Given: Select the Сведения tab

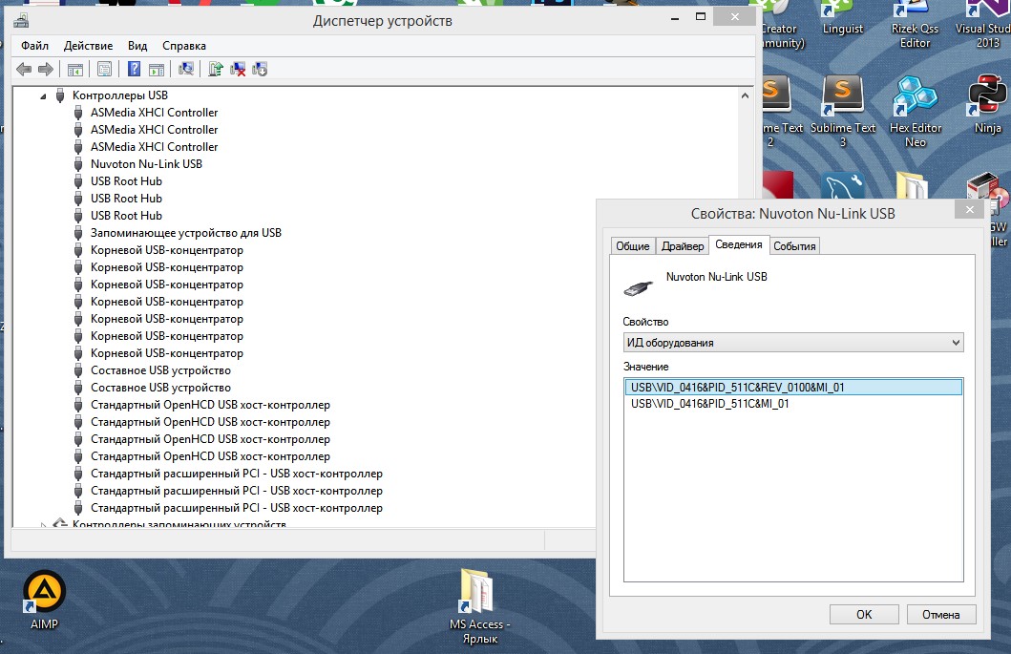Looking at the screenshot, I should point(739,244).
